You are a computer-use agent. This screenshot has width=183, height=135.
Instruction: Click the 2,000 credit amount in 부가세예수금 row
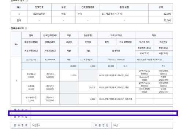[x=88, y=99]
